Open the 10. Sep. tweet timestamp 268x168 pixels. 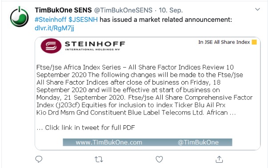[x=171, y=10]
